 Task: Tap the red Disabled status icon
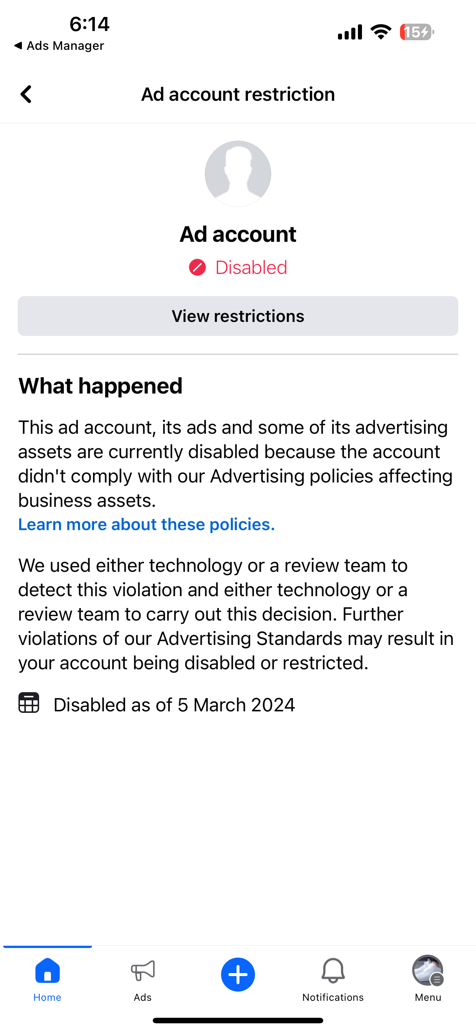tap(197, 268)
